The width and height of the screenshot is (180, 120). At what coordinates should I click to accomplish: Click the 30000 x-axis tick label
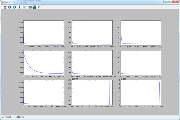click(x=112, y=77)
